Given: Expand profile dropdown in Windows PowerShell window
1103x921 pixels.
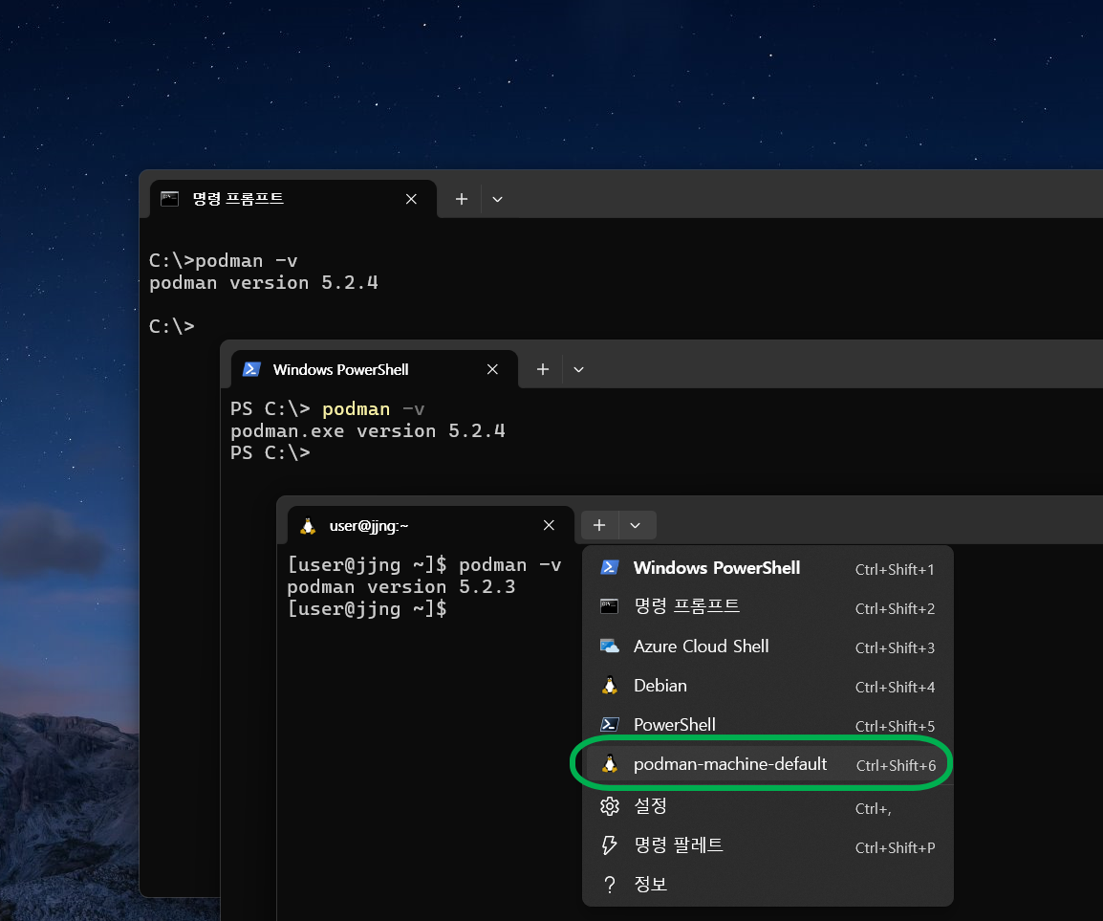Looking at the screenshot, I should pos(579,370).
